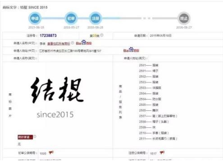Click goods row 2501 裤子

[x=149, y=71]
